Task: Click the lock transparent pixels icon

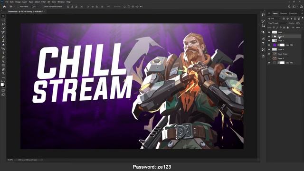Action: pos(274,28)
